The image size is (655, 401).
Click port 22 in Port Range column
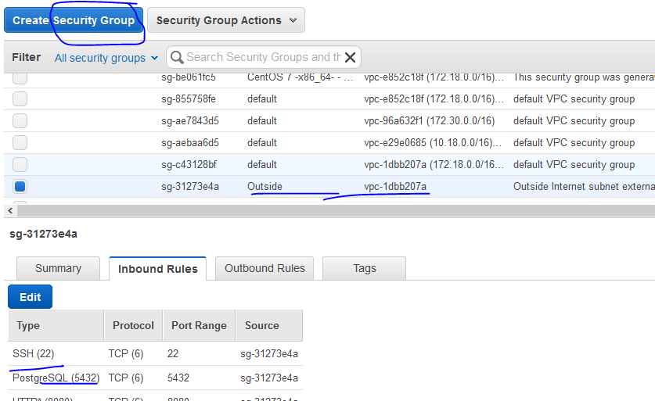coord(173,353)
